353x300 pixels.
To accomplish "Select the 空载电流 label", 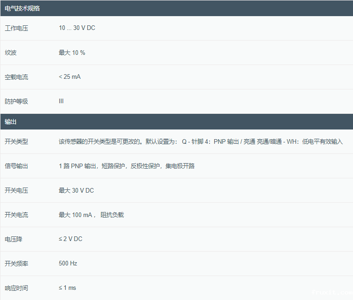I will point(17,77).
